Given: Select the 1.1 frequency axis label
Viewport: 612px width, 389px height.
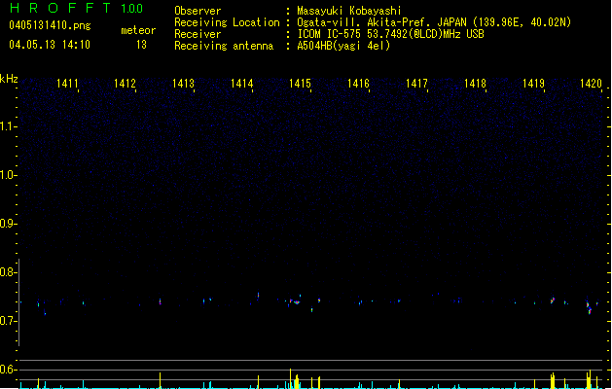Looking at the screenshot, I should point(9,126).
